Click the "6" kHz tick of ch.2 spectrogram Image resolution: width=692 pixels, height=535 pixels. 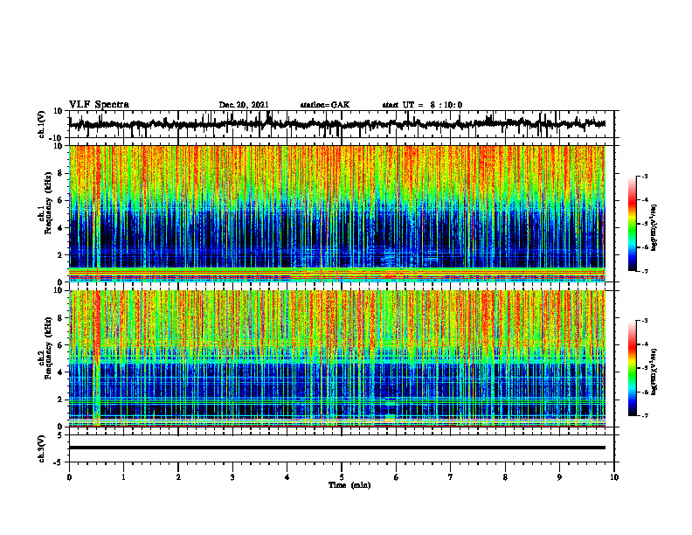[x=61, y=345]
